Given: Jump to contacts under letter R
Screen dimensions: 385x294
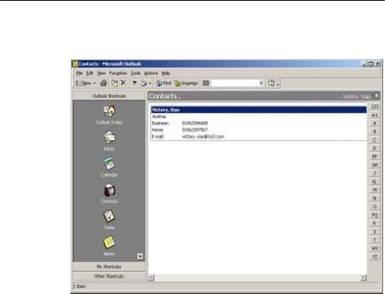Looking at the screenshot, I should pos(375,223).
